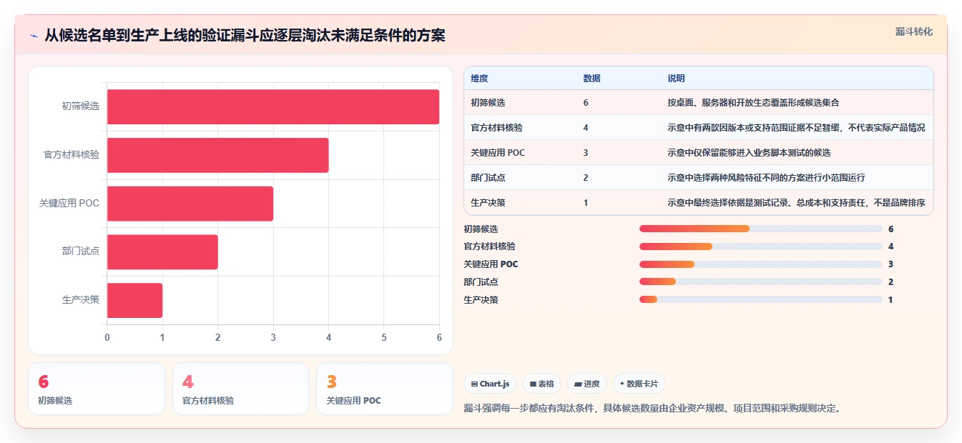The image size is (962, 443).
Task: Click the value 4 in the table
Action: pos(586,128)
